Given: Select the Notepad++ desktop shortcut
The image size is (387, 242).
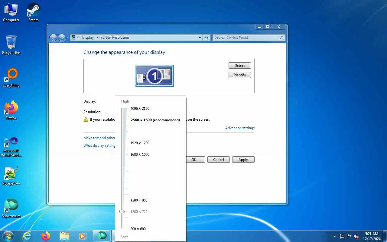Looking at the screenshot, I should click(11, 176).
